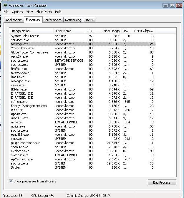
Task: Click the End Process button
Action: coord(162,182)
